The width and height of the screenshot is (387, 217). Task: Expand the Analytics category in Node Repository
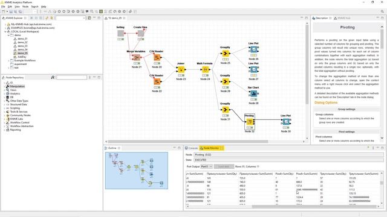click(4, 94)
